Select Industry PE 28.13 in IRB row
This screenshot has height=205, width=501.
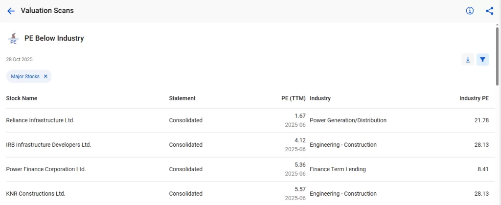[481, 145]
